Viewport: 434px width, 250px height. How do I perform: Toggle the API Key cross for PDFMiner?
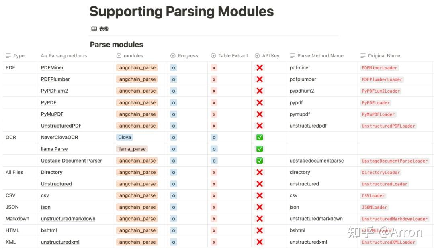pyautogui.click(x=260, y=67)
